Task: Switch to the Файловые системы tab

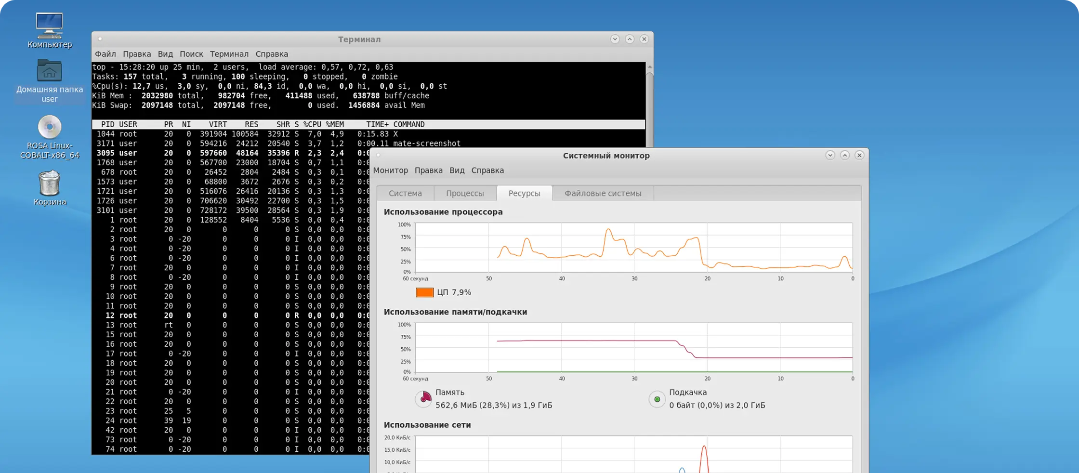Action: coord(603,193)
